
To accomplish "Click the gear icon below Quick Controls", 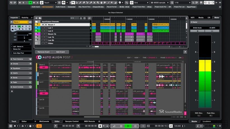I will point(12,91).
